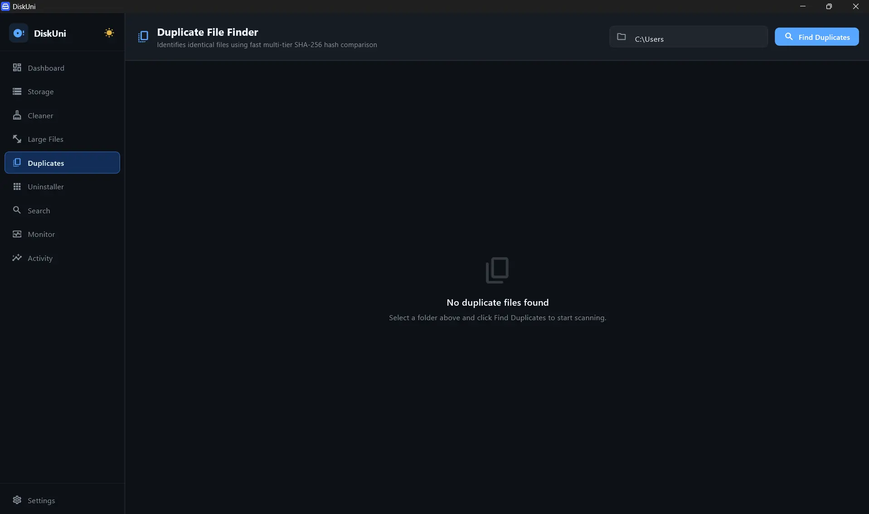Click the Cleaner broom icon
Viewport: 869px width, 514px height.
click(17, 115)
